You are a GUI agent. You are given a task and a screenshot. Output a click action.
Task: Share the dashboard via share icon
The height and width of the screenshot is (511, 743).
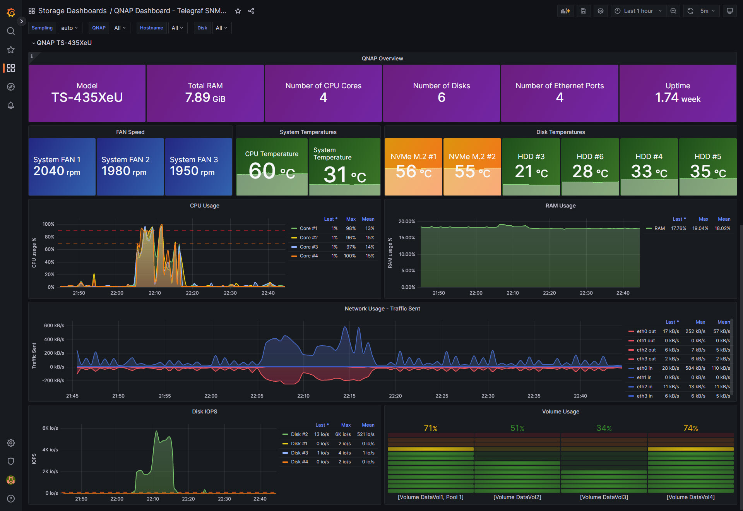tap(251, 11)
